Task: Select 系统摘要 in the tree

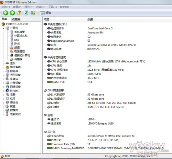Action: 18,32
